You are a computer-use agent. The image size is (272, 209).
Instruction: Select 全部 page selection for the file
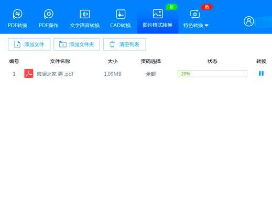tap(151, 74)
